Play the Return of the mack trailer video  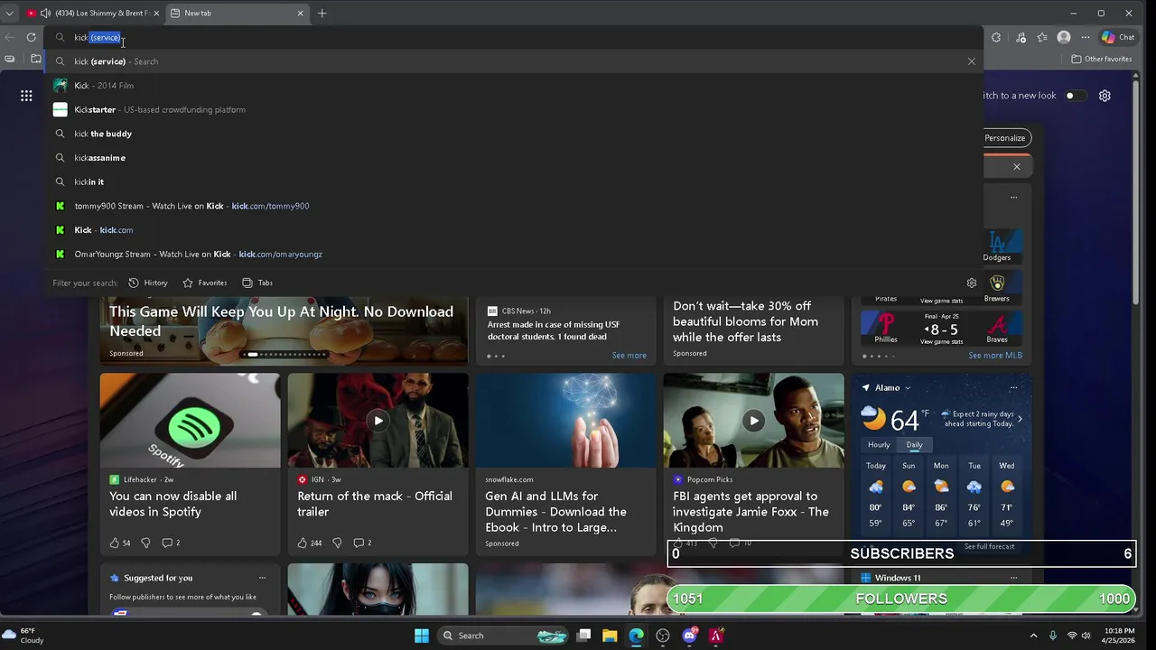click(x=378, y=420)
